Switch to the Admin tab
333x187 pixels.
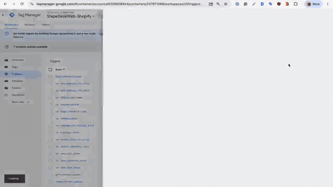(x=46, y=24)
